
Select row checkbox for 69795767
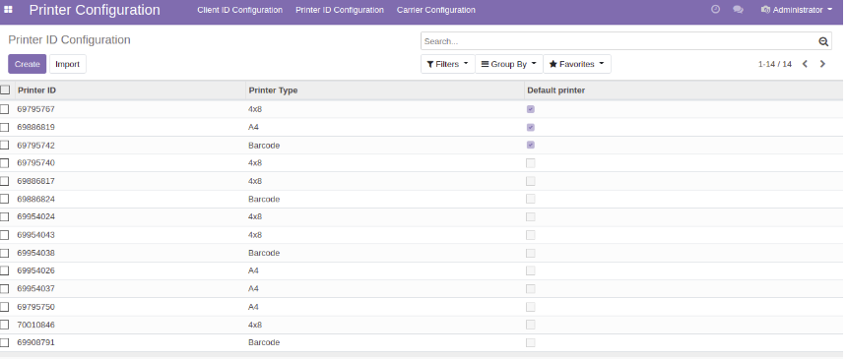pyautogui.click(x=4, y=109)
